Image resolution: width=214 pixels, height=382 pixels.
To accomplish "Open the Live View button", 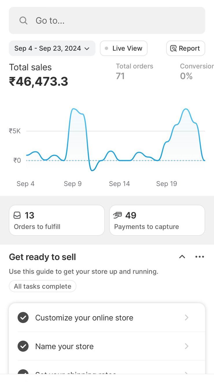I will tap(124, 49).
